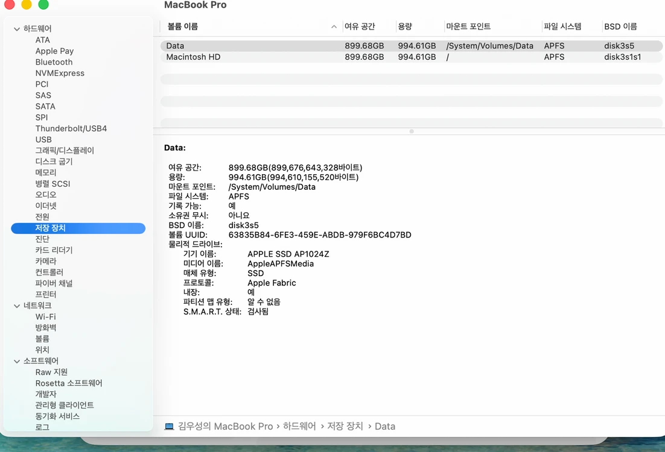Click the S.M.A.R.T. 상태 검사됨 value
665x452 pixels.
258,312
